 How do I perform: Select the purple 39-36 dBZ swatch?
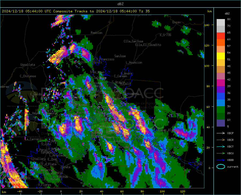[221, 90]
